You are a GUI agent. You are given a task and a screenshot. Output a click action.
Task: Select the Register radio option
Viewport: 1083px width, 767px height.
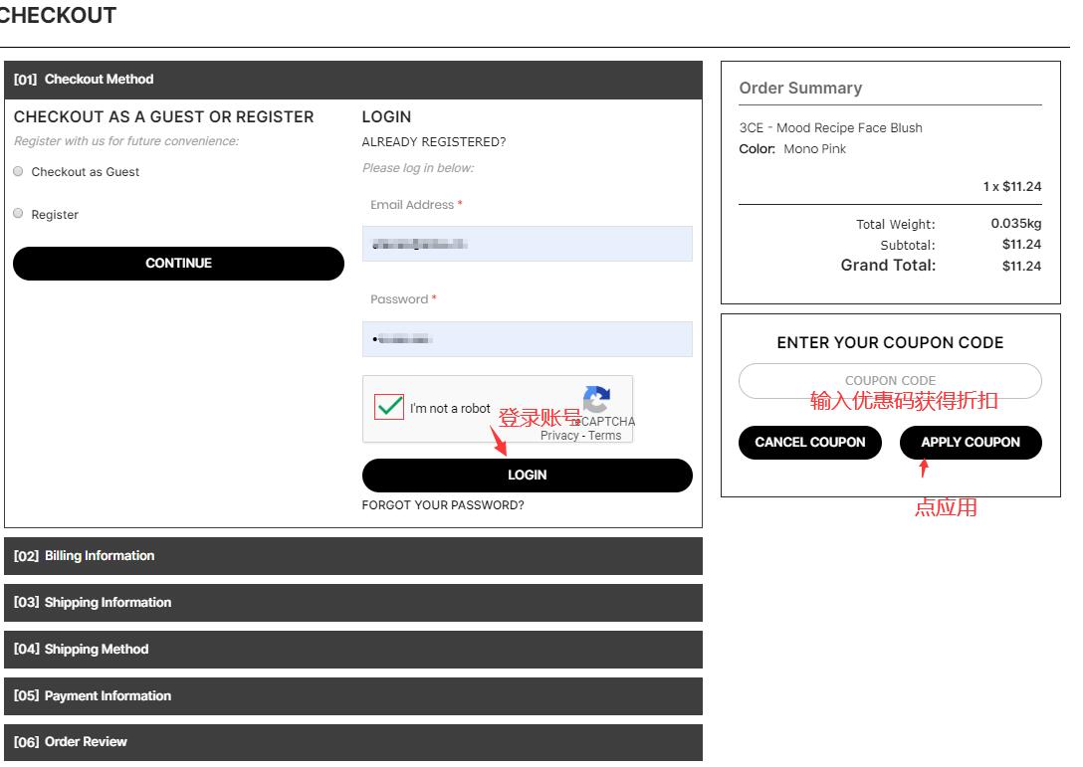[18, 214]
